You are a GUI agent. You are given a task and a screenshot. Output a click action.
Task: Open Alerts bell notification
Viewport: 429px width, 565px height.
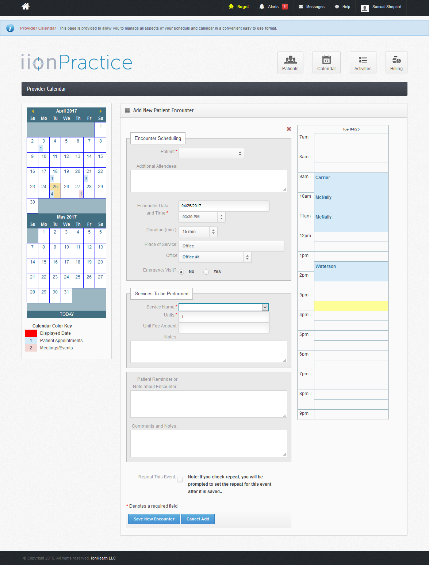[262, 7]
